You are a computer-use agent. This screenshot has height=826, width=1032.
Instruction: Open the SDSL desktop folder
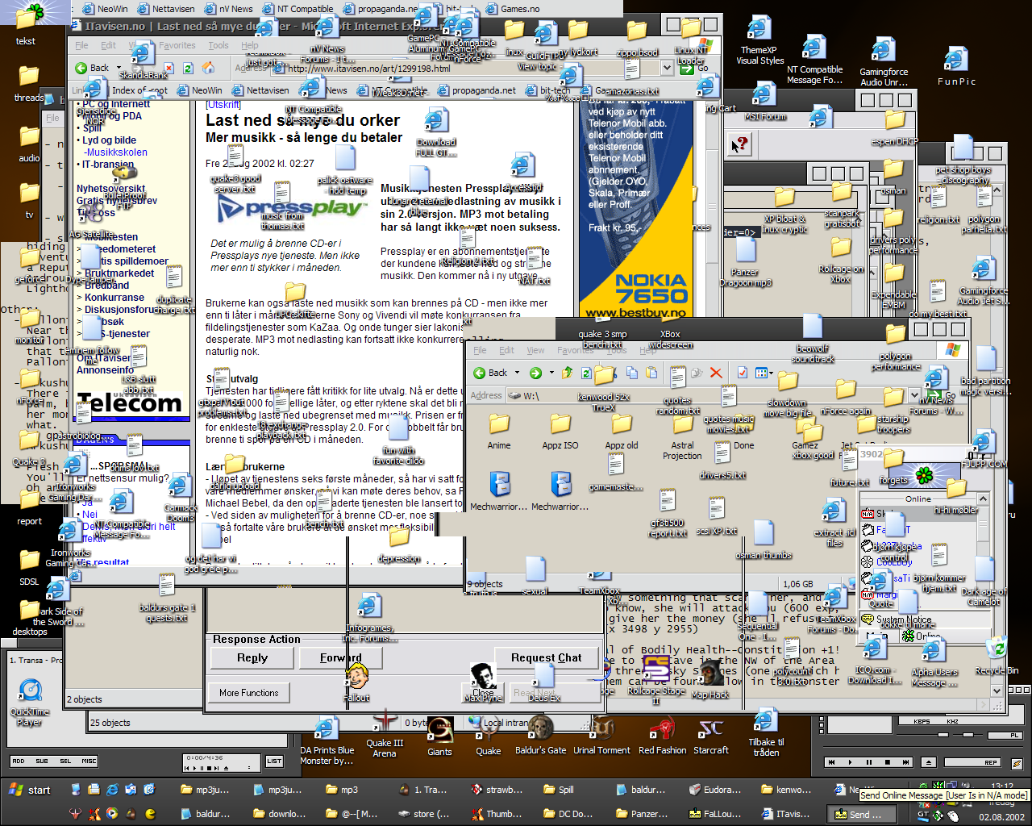coord(29,566)
